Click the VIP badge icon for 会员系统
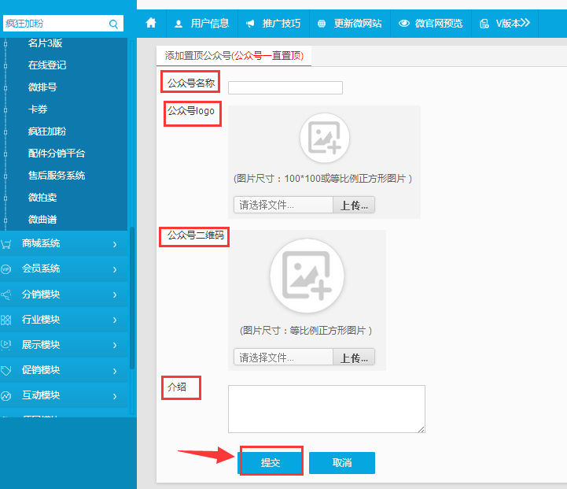Screen dimensions: 567x489 6,269
